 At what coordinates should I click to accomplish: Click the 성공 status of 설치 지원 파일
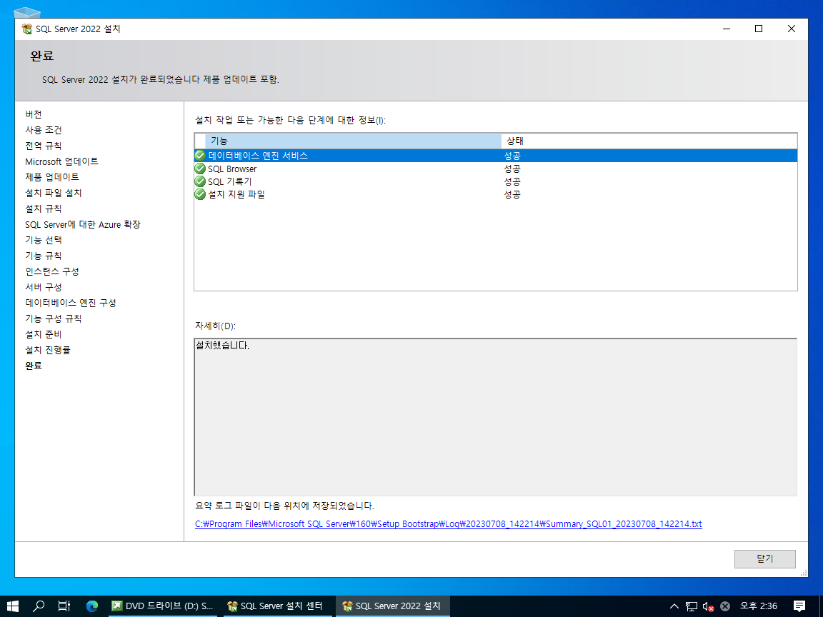pyautogui.click(x=512, y=194)
